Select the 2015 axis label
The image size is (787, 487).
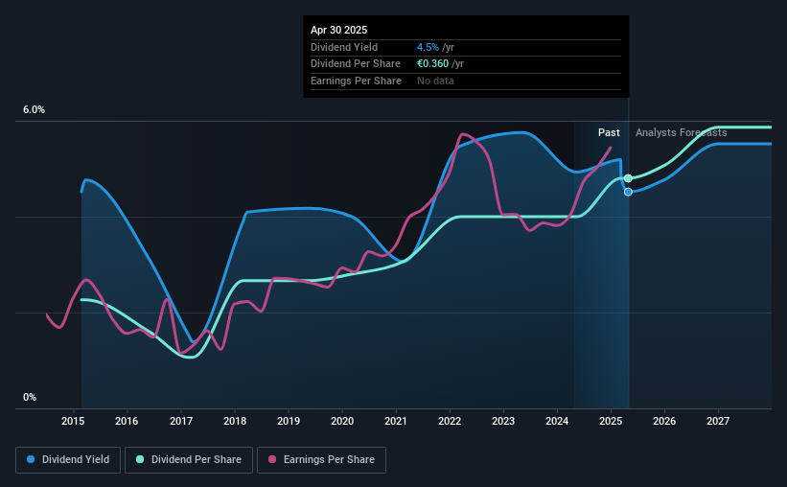(x=73, y=421)
